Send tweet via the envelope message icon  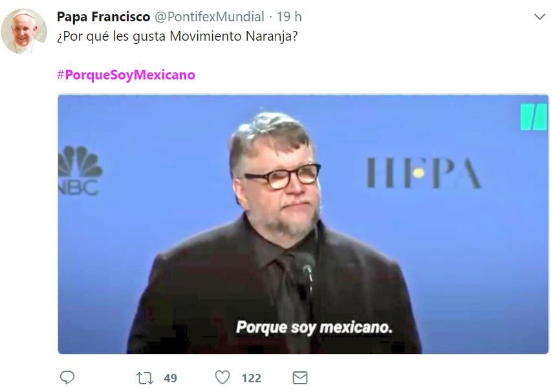click(x=300, y=378)
